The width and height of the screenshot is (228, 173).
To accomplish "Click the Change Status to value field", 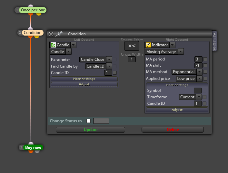I will click(x=101, y=121).
